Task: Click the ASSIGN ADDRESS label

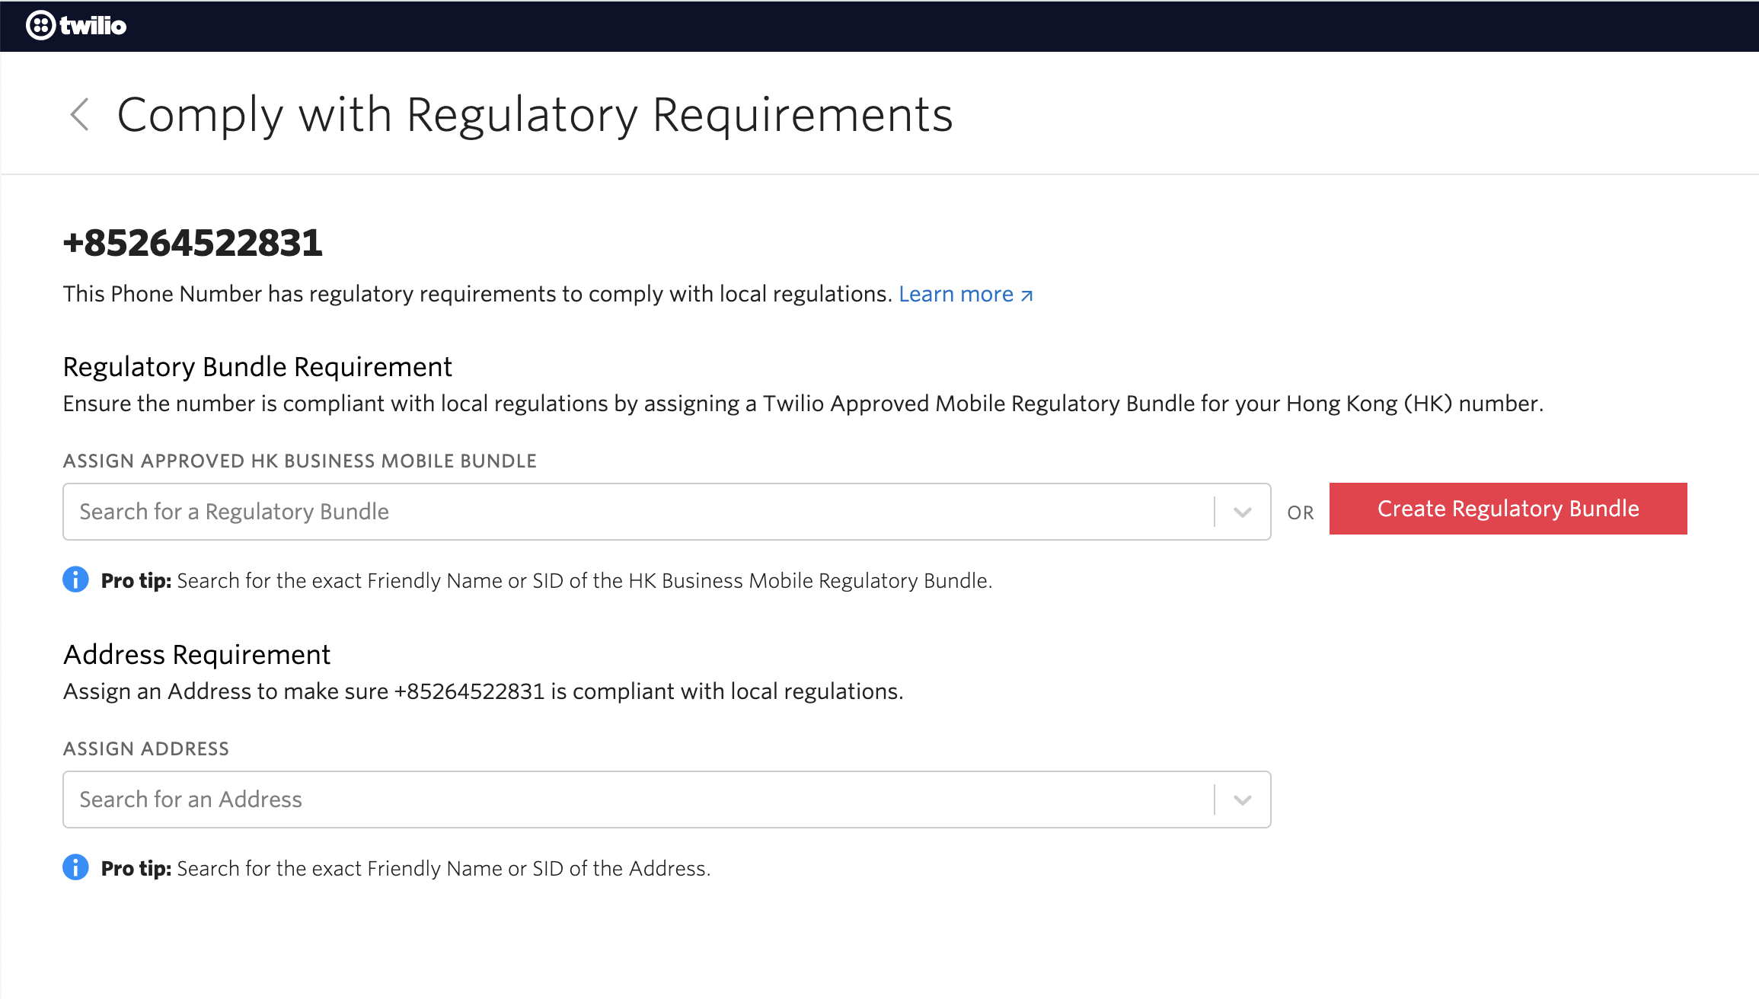Action: pyautogui.click(x=146, y=748)
